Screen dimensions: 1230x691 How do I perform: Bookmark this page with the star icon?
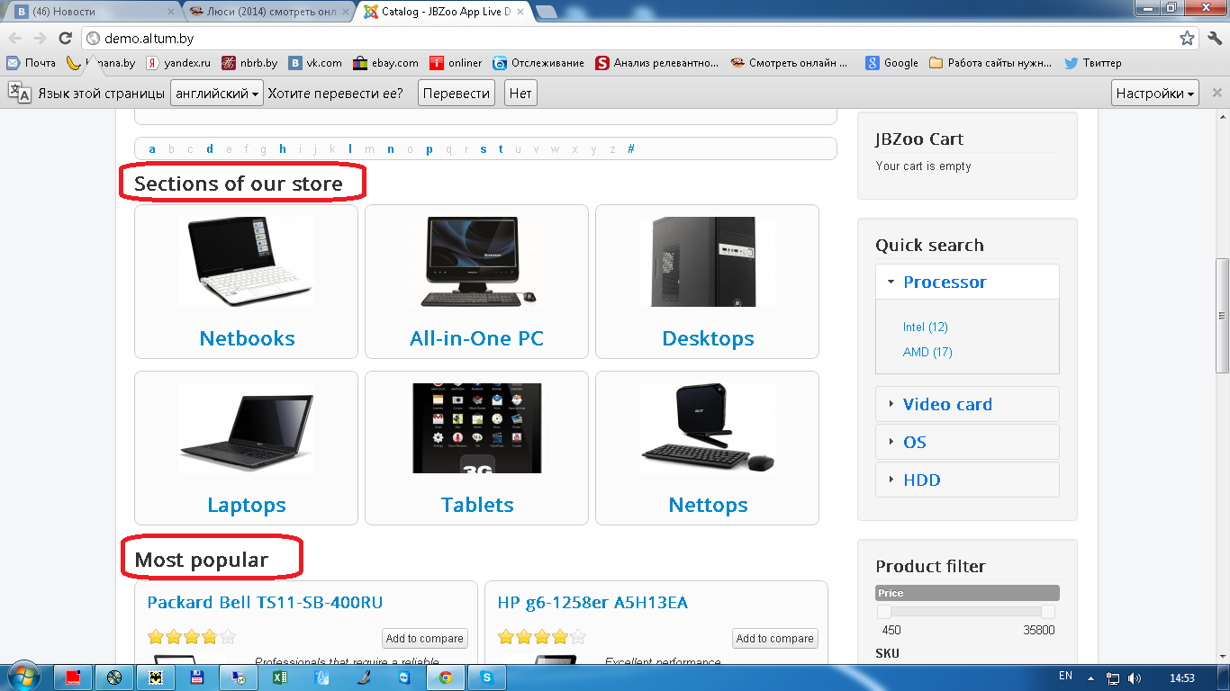click(x=1187, y=39)
